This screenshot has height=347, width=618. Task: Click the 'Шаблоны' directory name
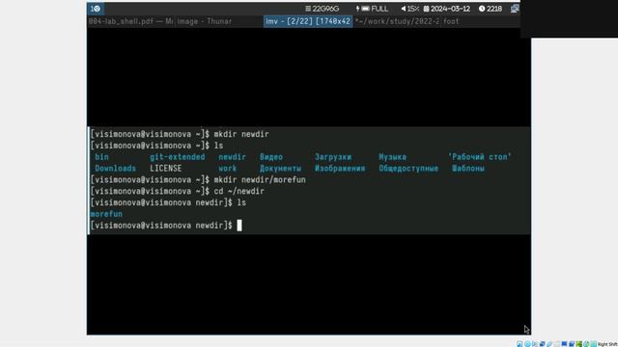[x=468, y=169]
